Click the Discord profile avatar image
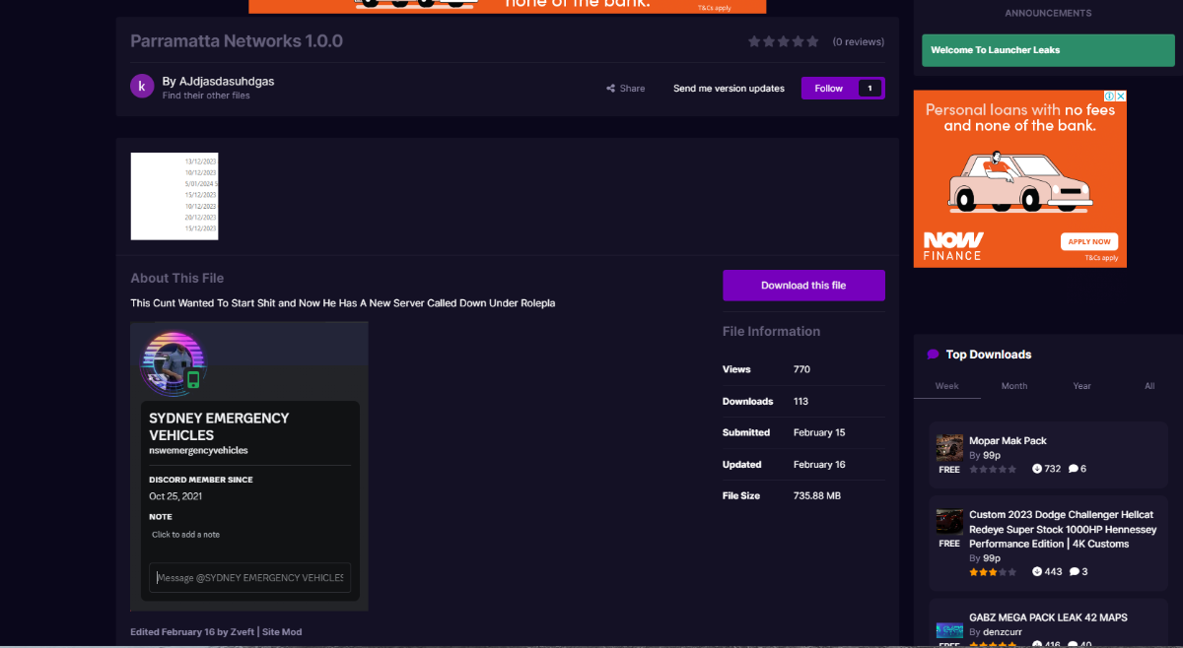This screenshot has width=1183, height=648. click(x=172, y=361)
